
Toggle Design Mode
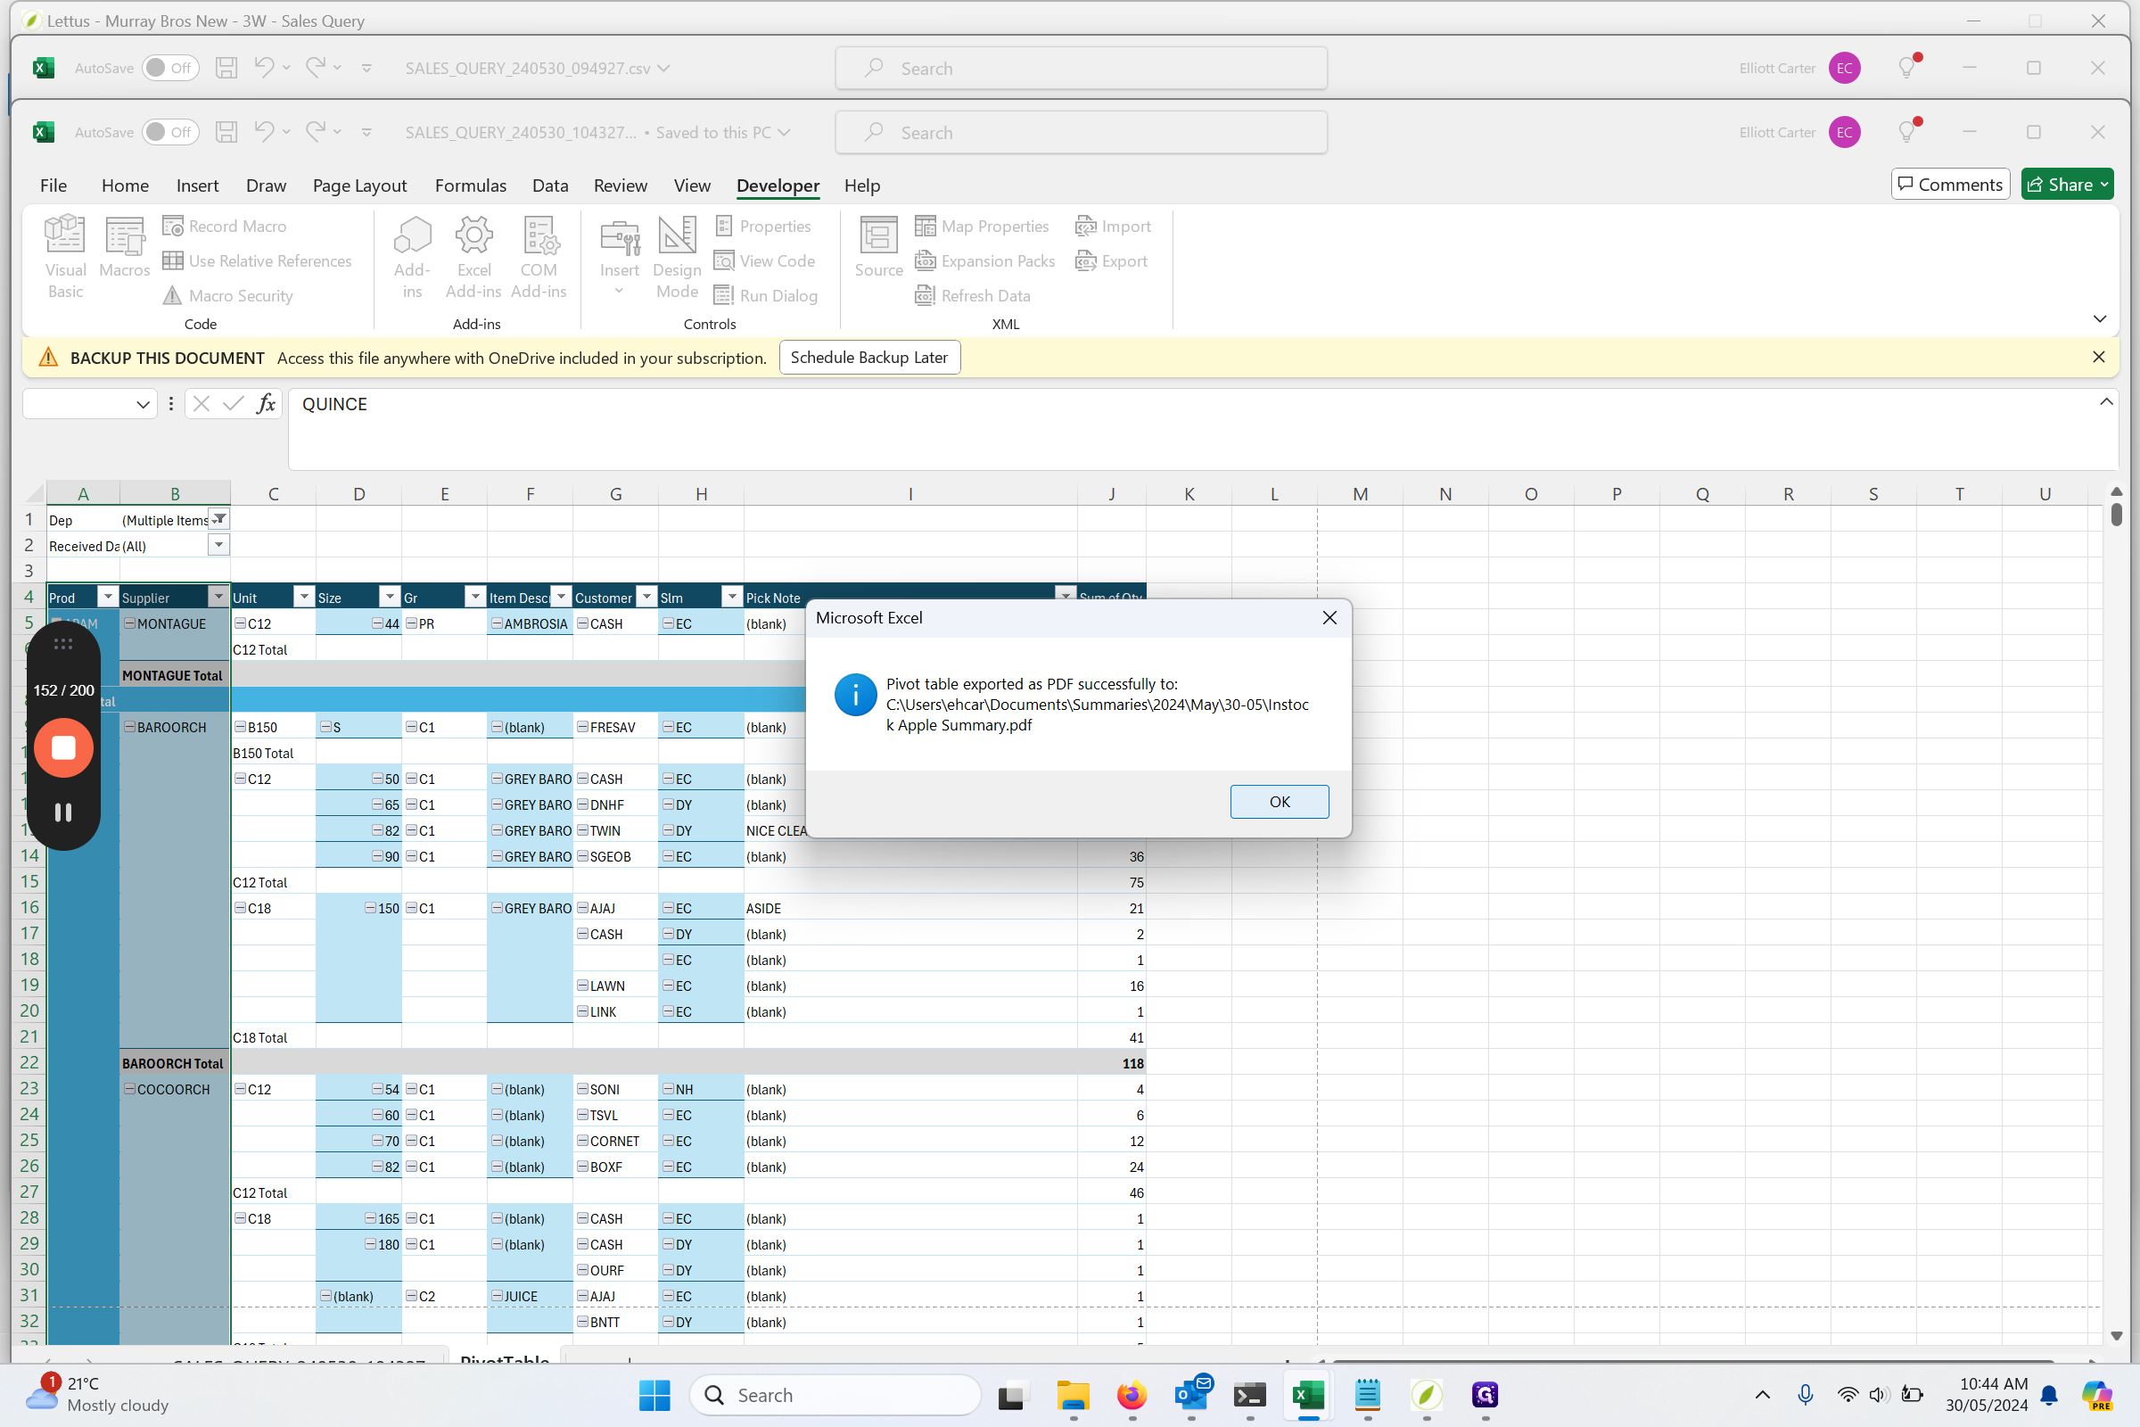(677, 258)
